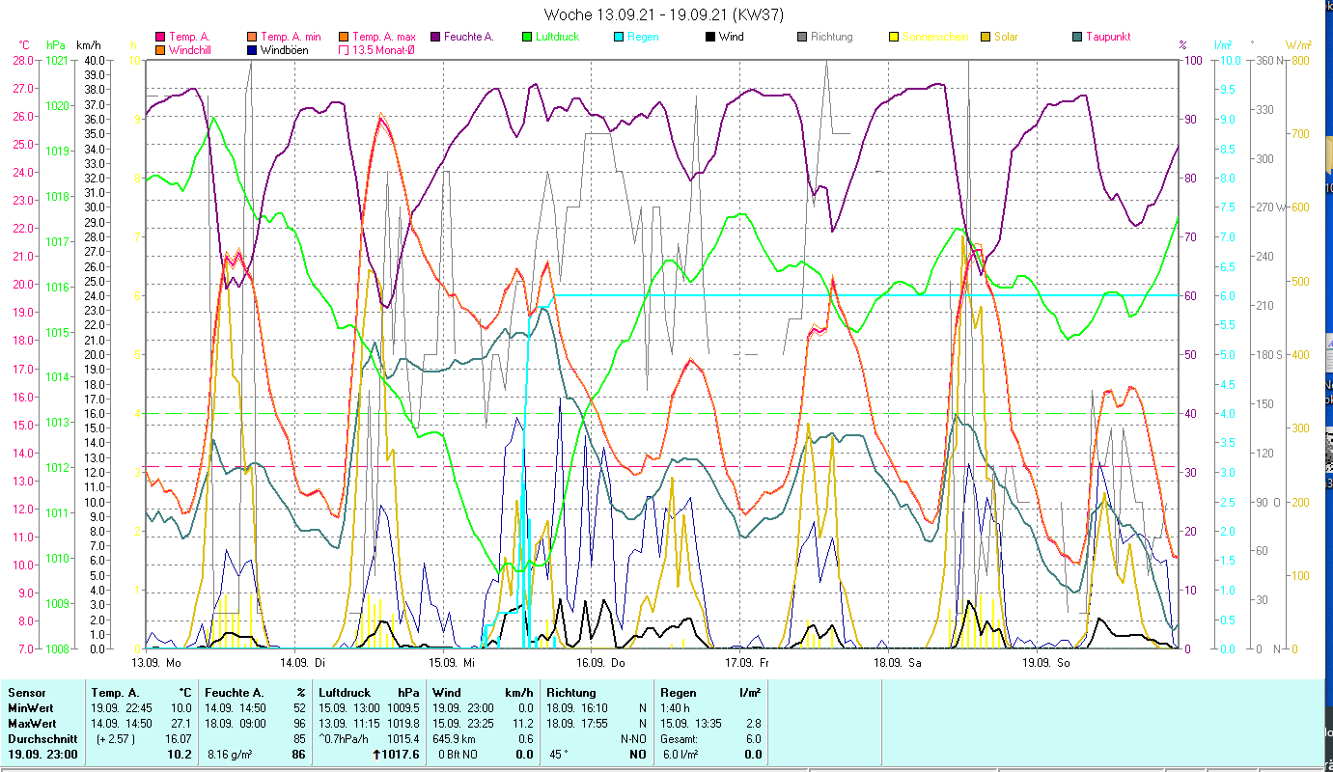
Task: Click the average pressure value 1015.4
Action: [x=403, y=739]
